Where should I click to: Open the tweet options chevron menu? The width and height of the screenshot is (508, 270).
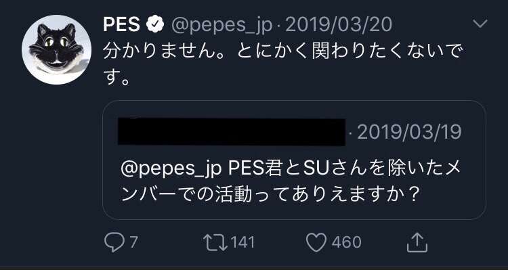480,23
